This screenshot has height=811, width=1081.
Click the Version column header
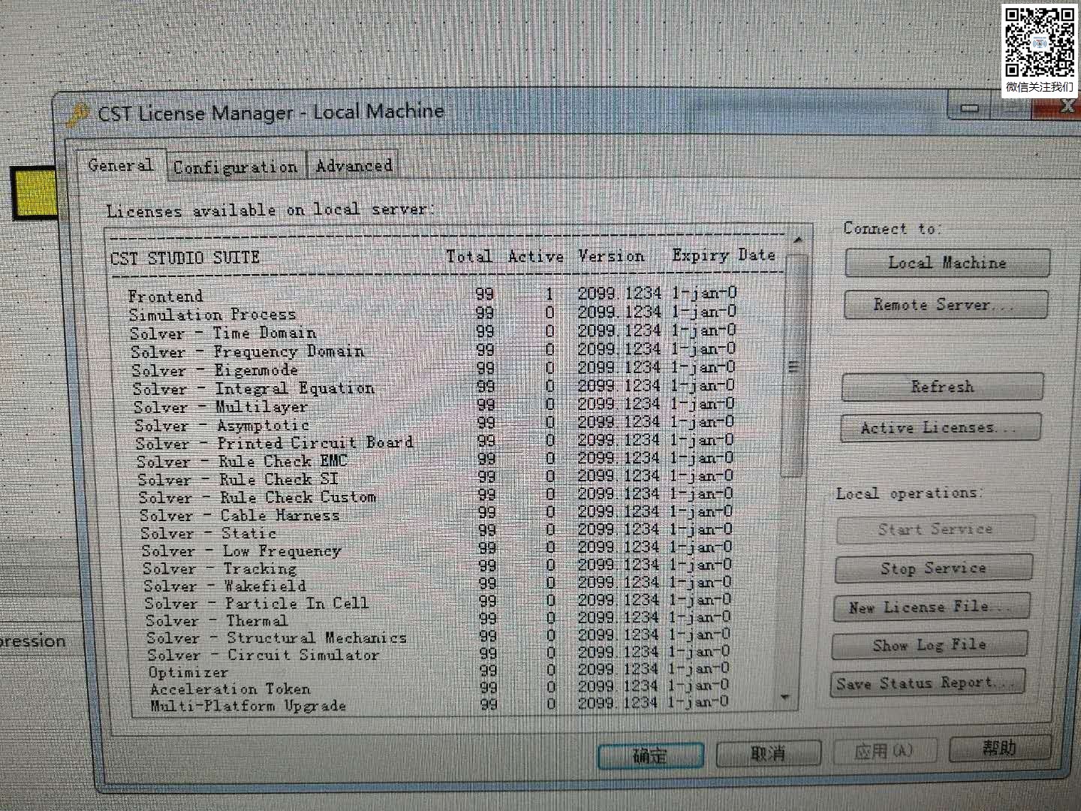pyautogui.click(x=611, y=256)
